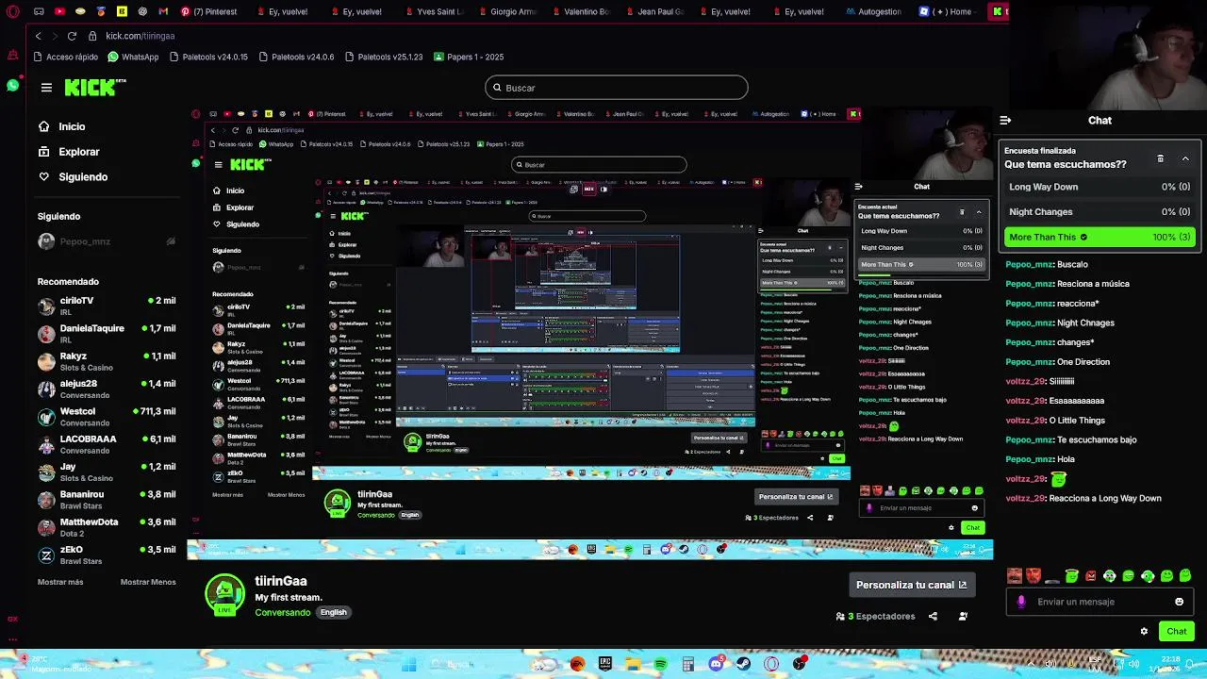Open cirilloTV recommended channel
Screen dimensions: 1207x679
[107, 306]
